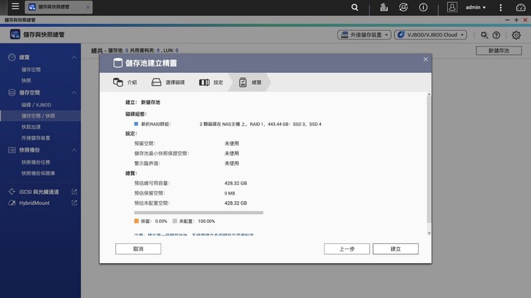Image resolution: width=531 pixels, height=298 pixels.
Task: Open the main hamburger menu
Action: (x=15, y=7)
